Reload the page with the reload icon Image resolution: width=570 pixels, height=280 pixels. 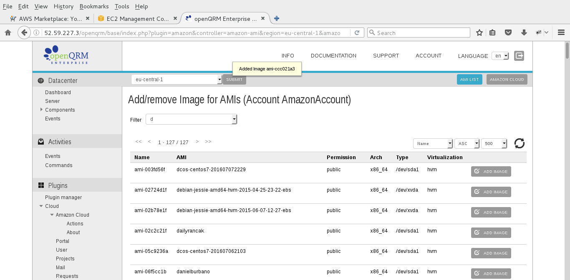pos(357,32)
